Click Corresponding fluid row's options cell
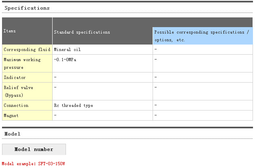Screen dimensions: 255x168 click(202, 49)
